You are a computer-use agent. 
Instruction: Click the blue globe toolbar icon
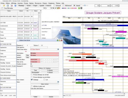pyautogui.click(x=15, y=6)
